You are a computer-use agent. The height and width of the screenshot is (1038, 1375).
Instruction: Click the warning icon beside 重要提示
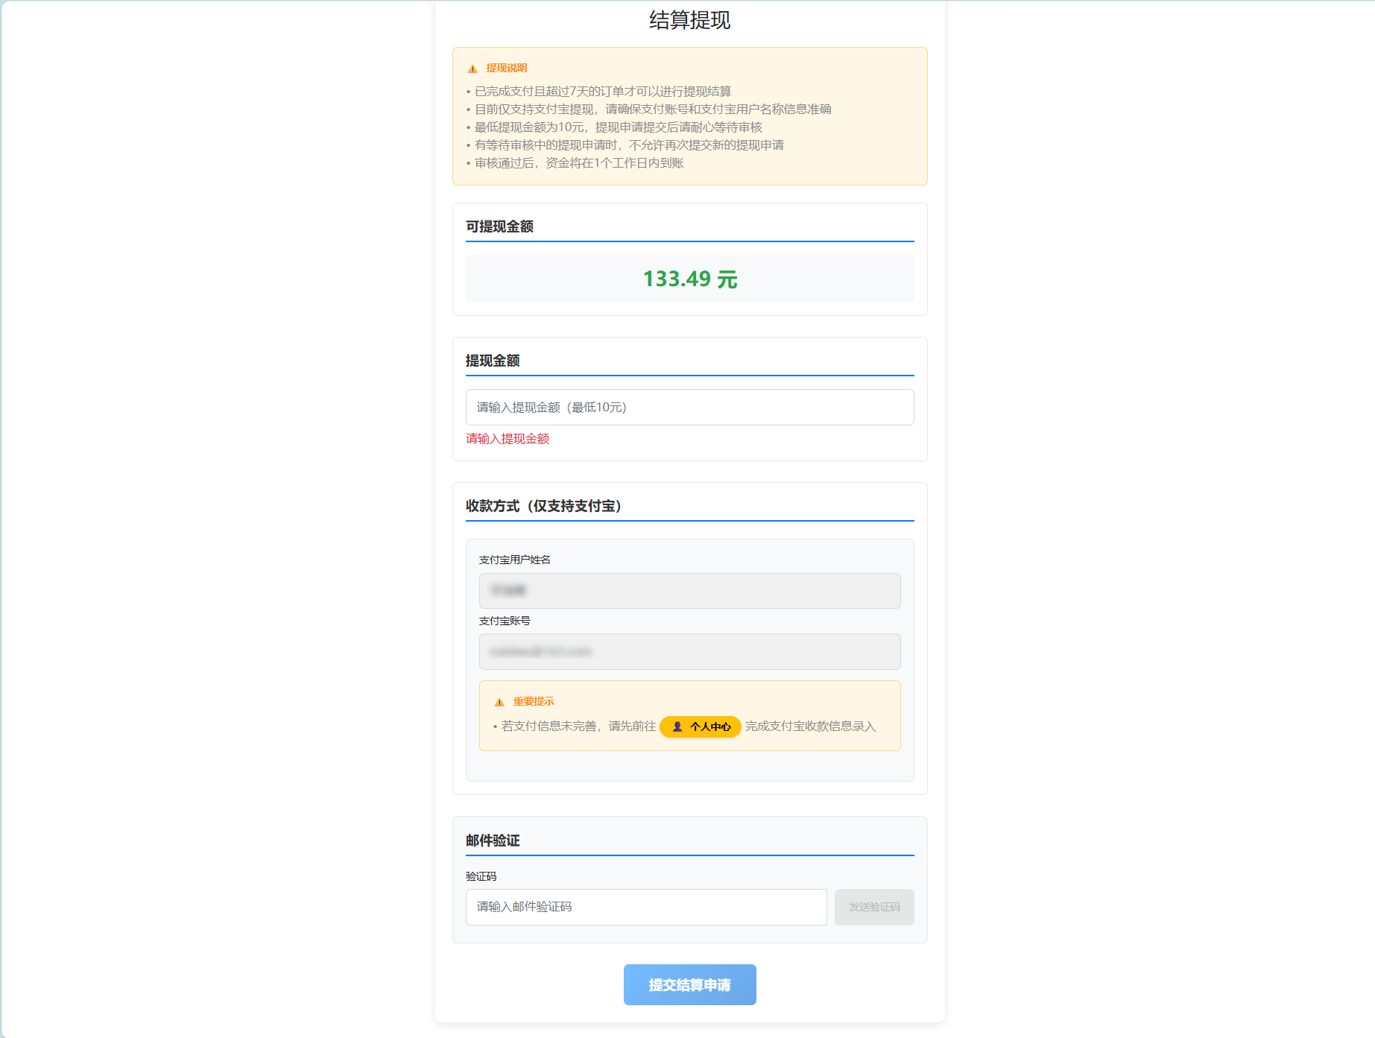(499, 702)
